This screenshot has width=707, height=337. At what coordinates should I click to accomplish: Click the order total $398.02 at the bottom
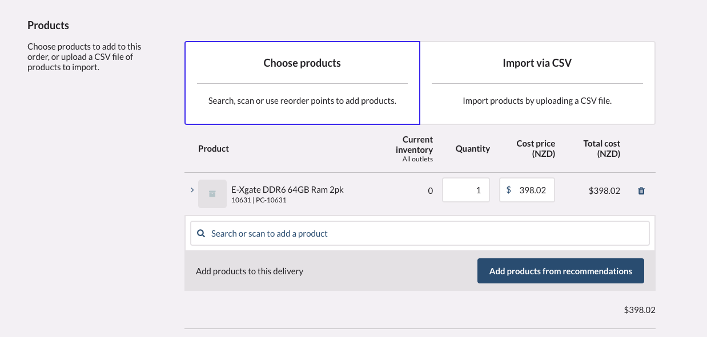pyautogui.click(x=640, y=310)
